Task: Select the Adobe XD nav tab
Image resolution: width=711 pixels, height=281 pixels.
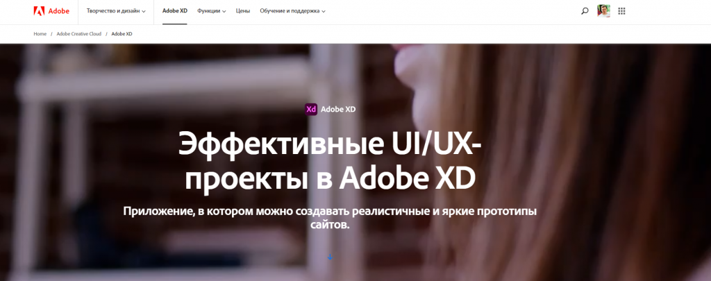Action: (174, 11)
